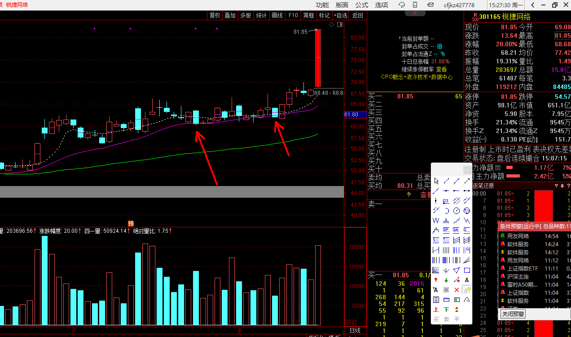Select the ruler measurement tool
The height and width of the screenshot is (337, 571).
[x=446, y=299]
